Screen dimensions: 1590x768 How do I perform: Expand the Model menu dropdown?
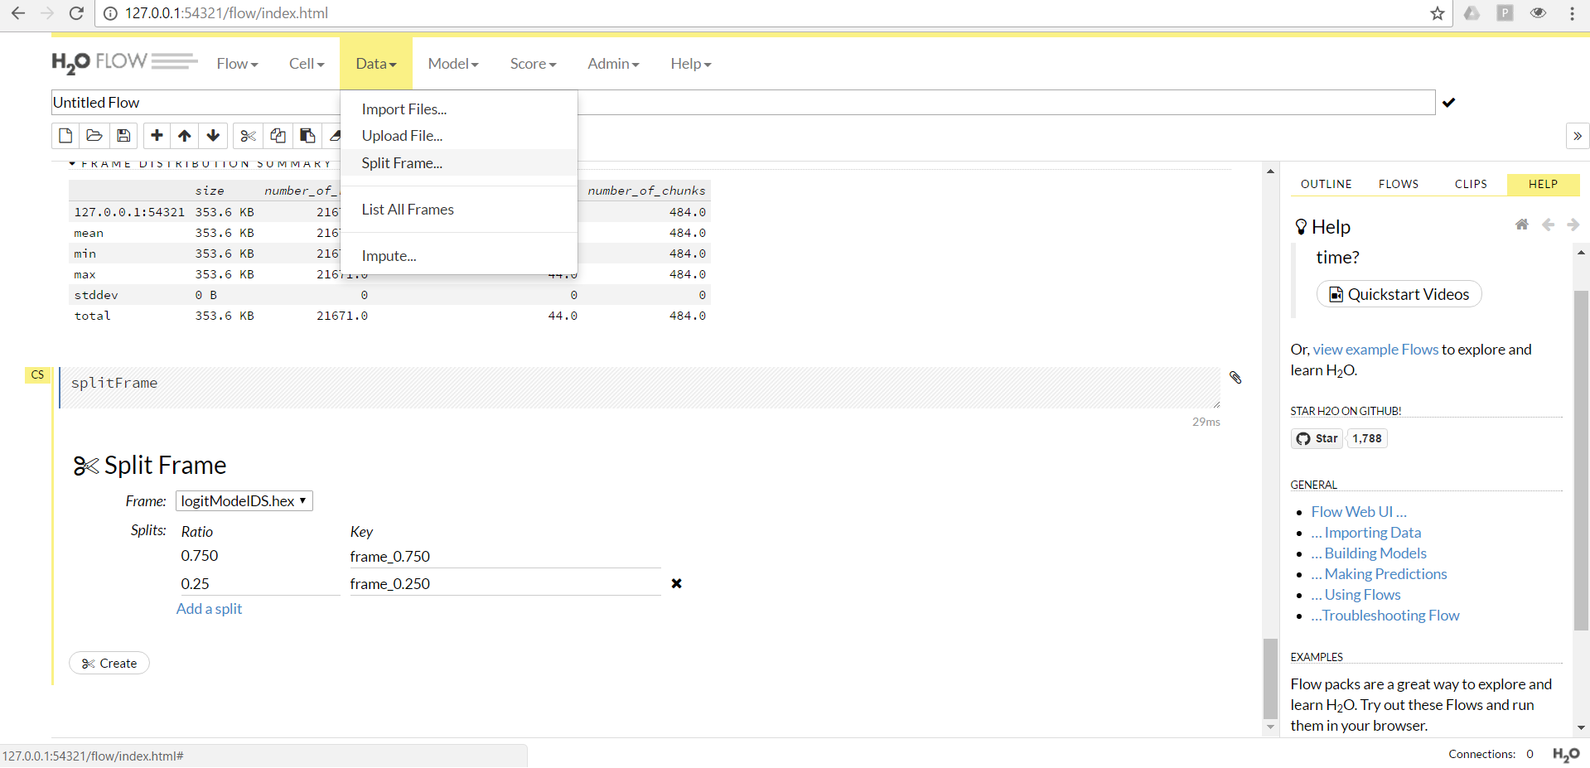pyautogui.click(x=452, y=64)
